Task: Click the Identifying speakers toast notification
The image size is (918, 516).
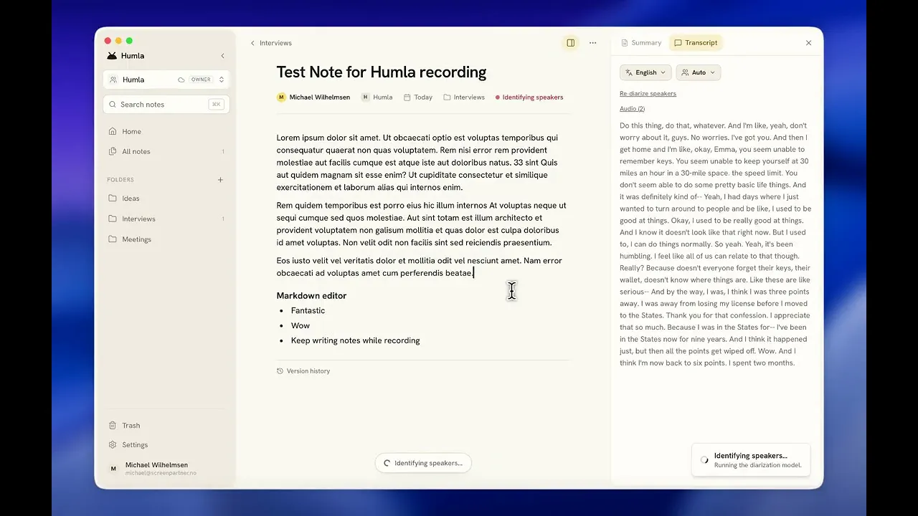Action: click(x=751, y=459)
